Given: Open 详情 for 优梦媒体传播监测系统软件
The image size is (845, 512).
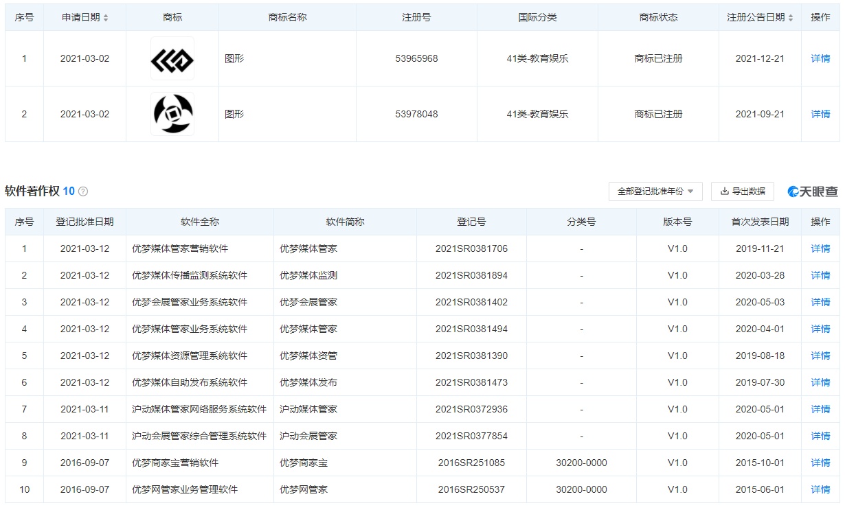Looking at the screenshot, I should point(820,275).
